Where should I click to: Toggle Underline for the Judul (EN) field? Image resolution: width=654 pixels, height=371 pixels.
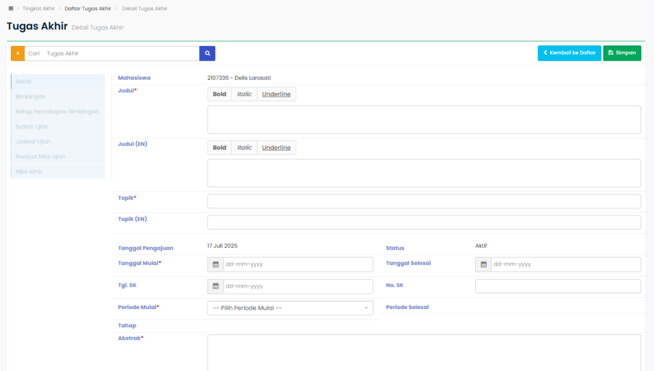pos(276,148)
